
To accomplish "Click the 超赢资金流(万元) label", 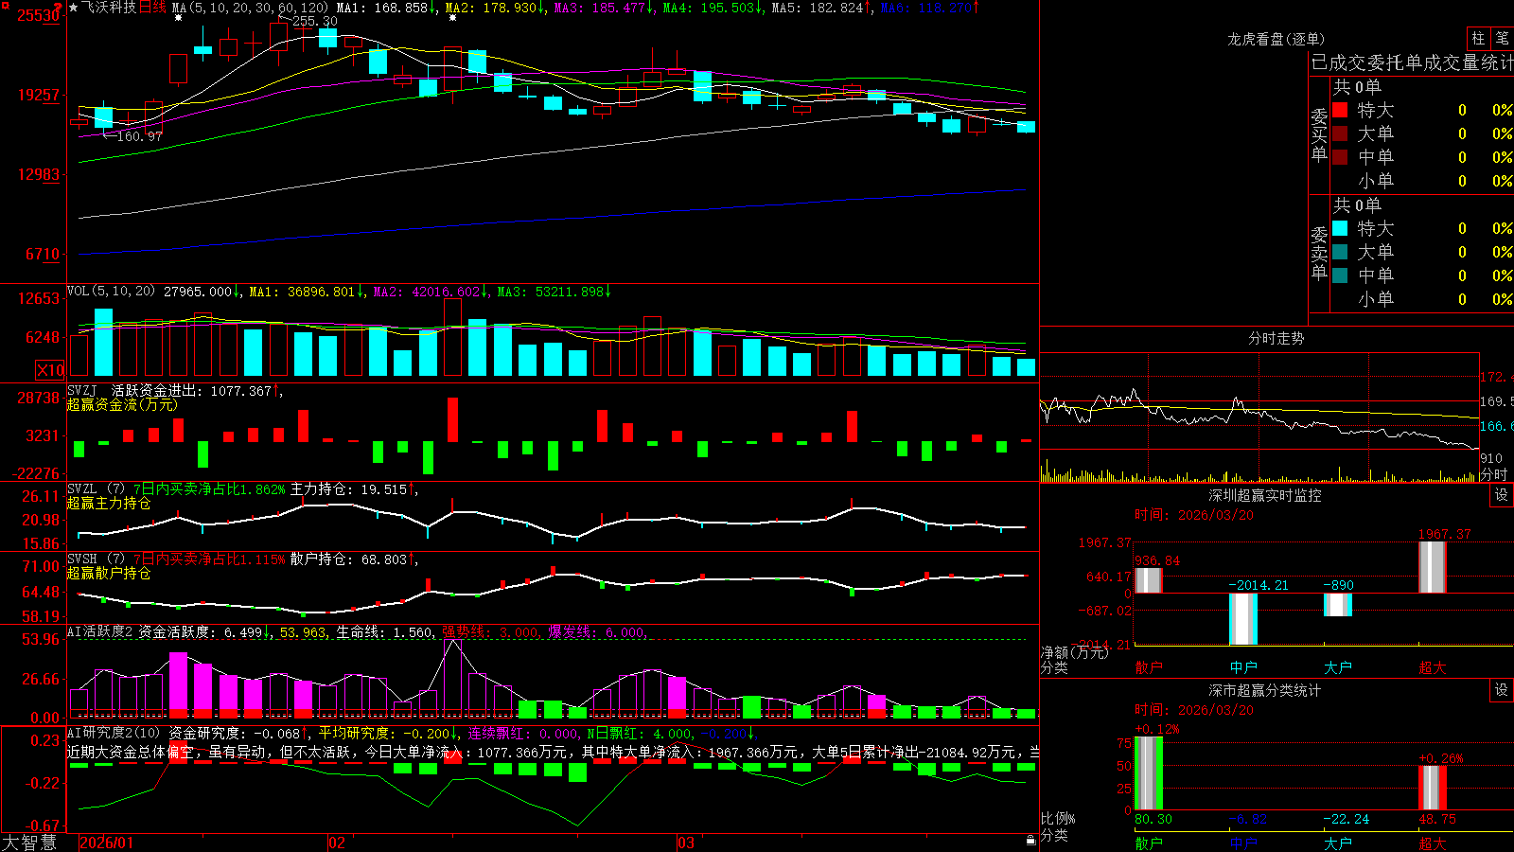I will [x=122, y=404].
